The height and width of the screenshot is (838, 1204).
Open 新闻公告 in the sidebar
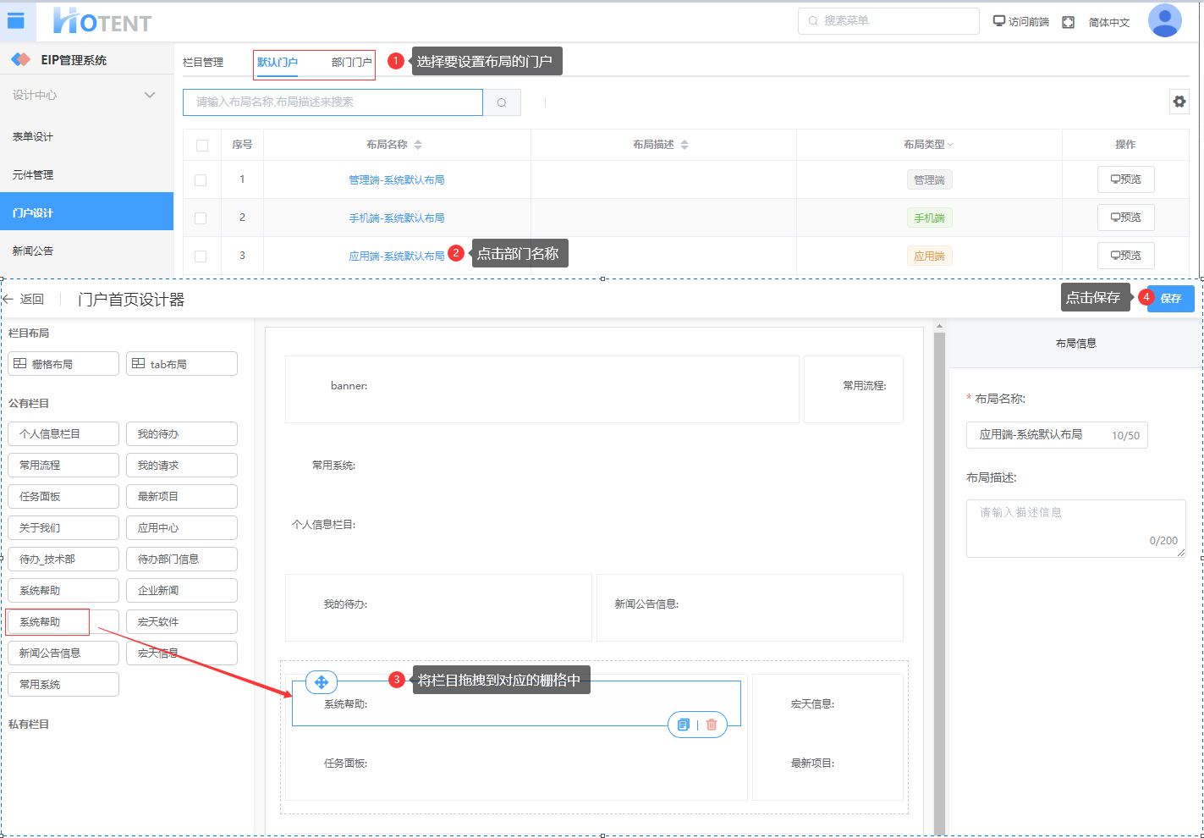click(x=33, y=251)
